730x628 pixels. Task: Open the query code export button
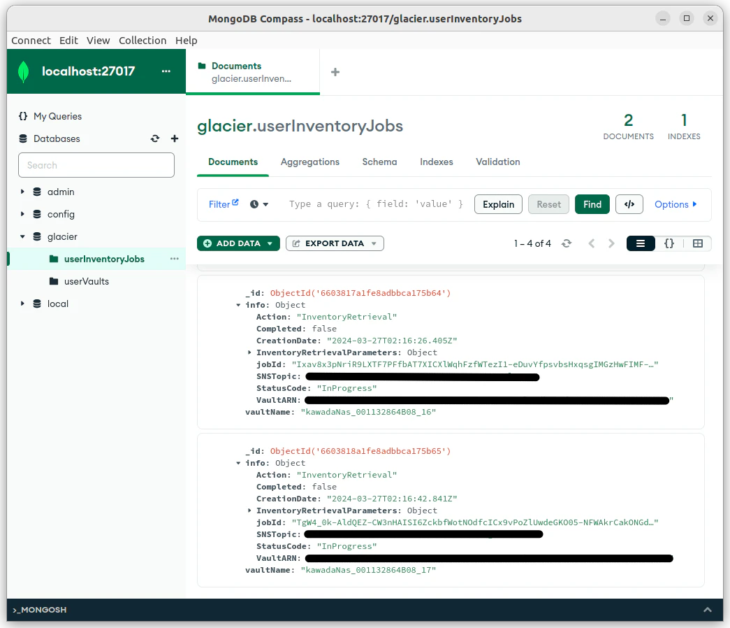click(629, 204)
